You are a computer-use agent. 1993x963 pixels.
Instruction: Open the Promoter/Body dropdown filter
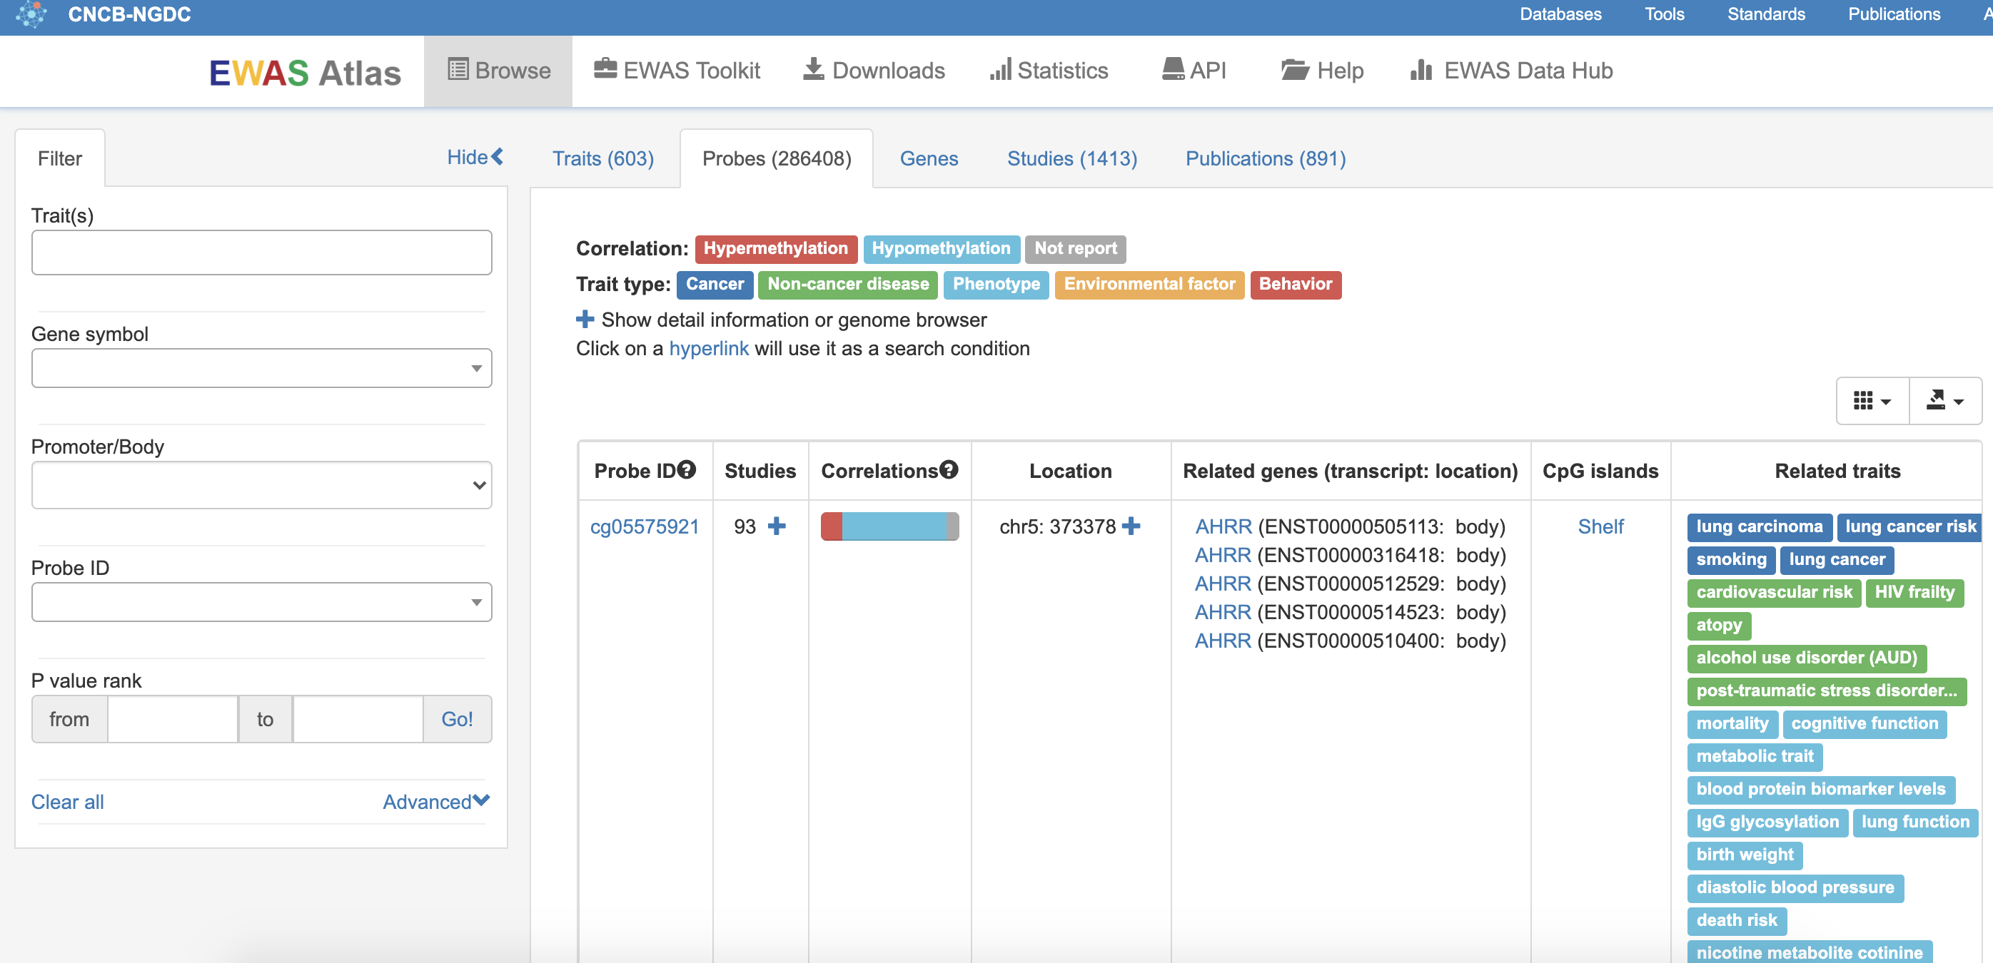[x=261, y=483]
